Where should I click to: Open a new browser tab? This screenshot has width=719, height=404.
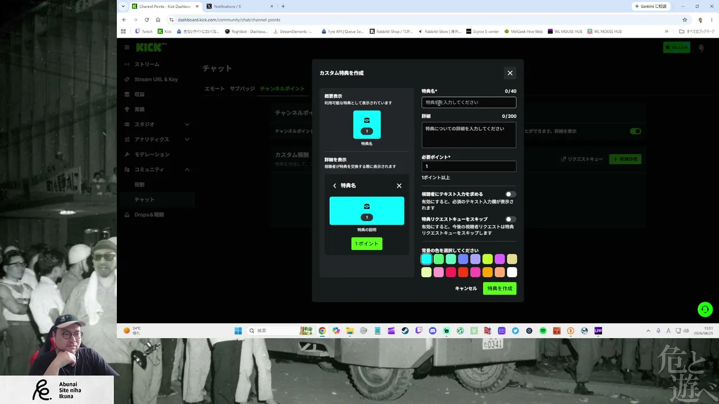(x=283, y=7)
